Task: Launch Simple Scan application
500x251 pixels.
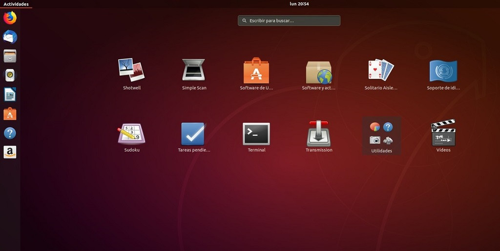Action: pos(193,70)
